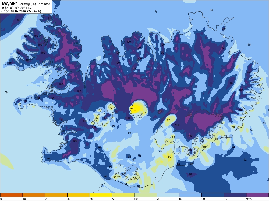
Task: Click the bright yellow 40–50 legend swatch
Action: pyautogui.click(x=101, y=195)
